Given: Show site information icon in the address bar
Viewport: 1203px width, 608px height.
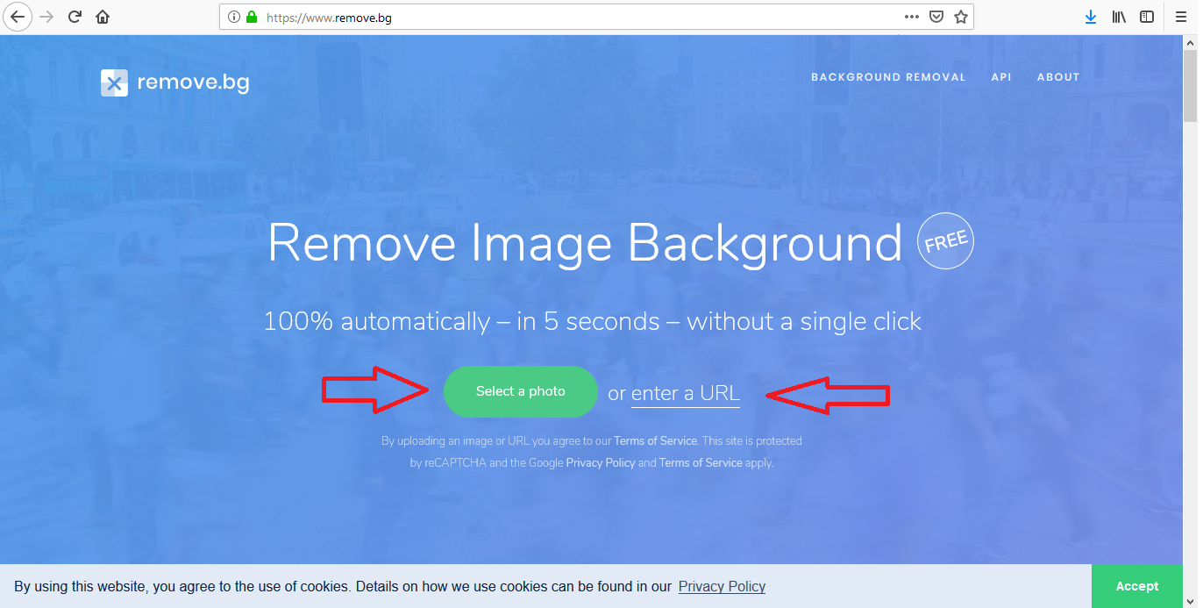Looking at the screenshot, I should pyautogui.click(x=234, y=17).
